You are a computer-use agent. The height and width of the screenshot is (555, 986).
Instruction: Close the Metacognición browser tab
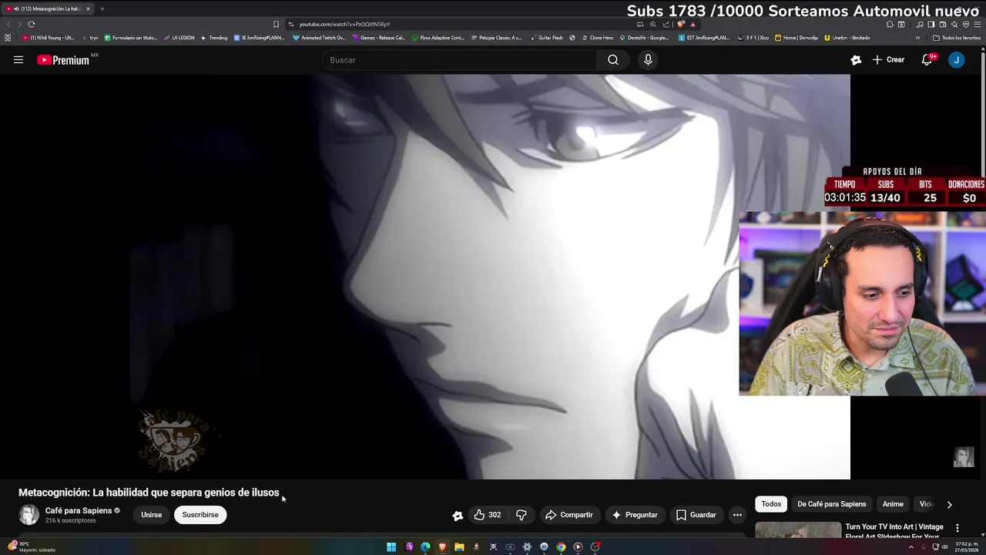point(88,8)
